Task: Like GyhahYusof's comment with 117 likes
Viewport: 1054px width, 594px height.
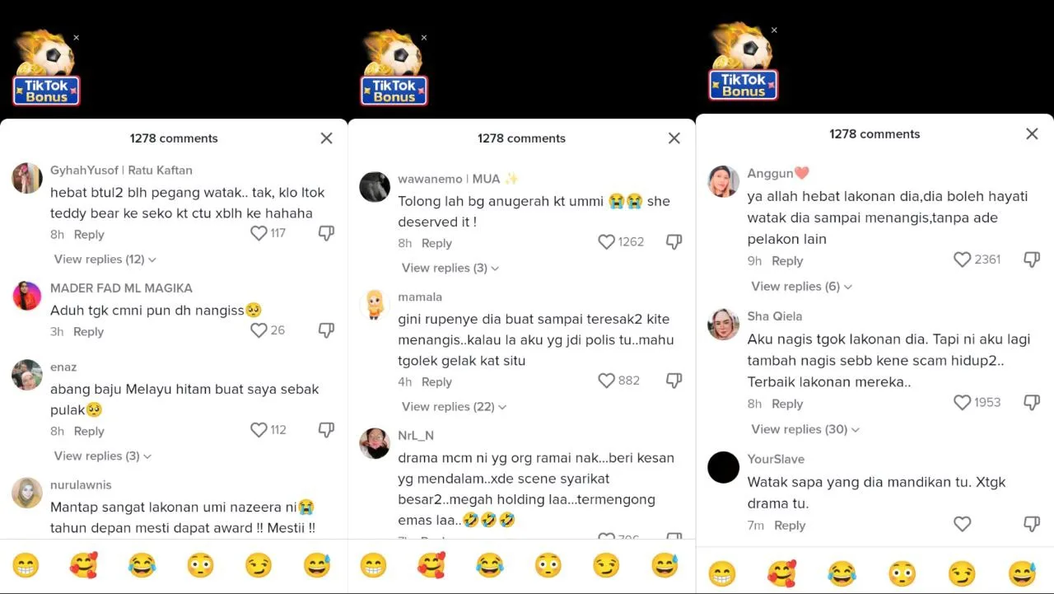Action: coord(259,233)
